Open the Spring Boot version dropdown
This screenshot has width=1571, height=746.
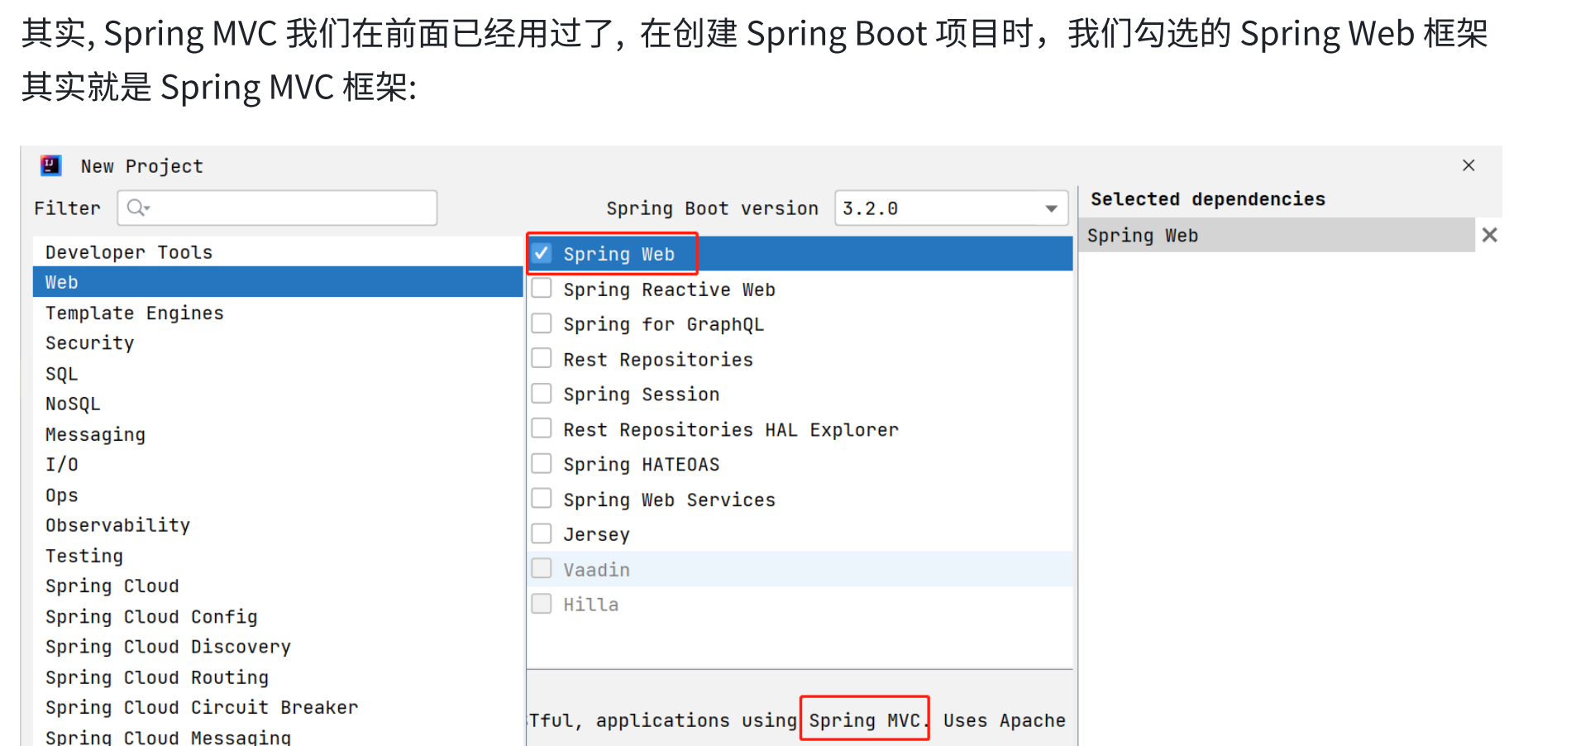[1051, 208]
